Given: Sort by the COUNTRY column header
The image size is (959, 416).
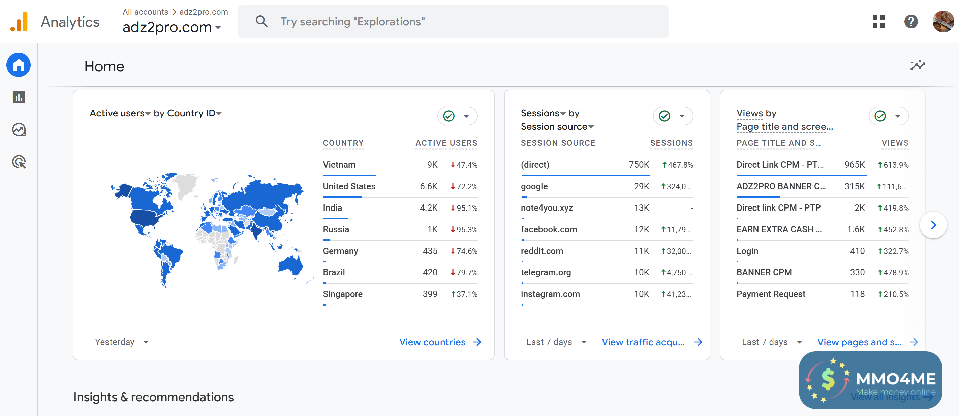Looking at the screenshot, I should 343,143.
